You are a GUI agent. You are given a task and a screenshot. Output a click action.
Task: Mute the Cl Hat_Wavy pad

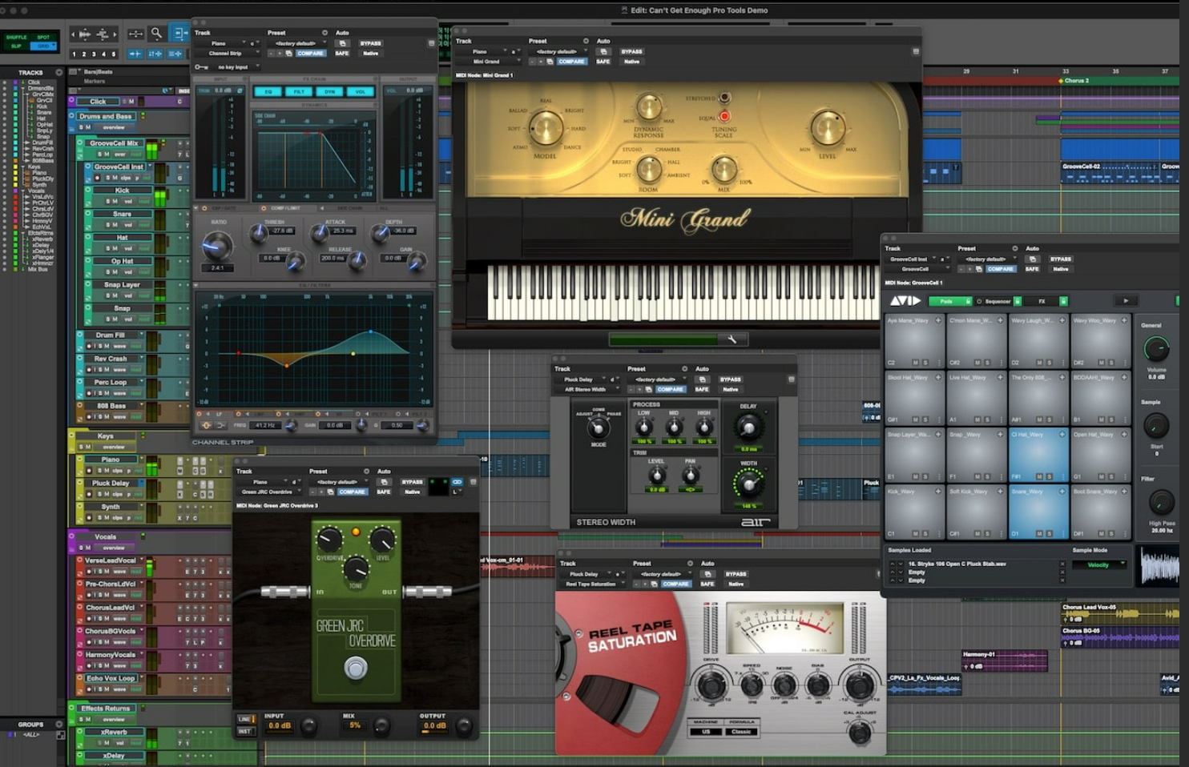pos(1040,476)
